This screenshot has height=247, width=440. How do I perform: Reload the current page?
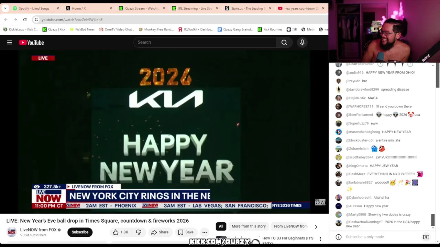tap(25, 20)
